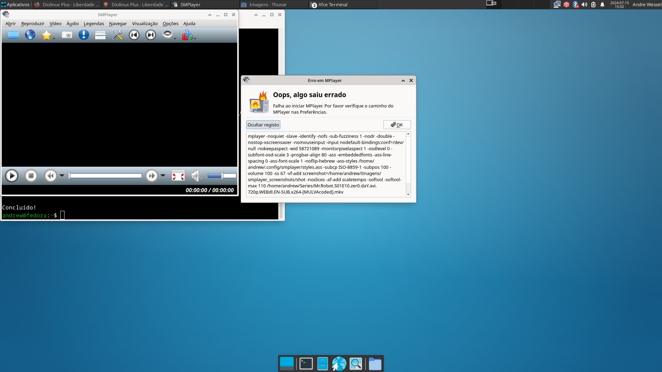
Task: Stop playback with the Stop button
Action: [31, 176]
